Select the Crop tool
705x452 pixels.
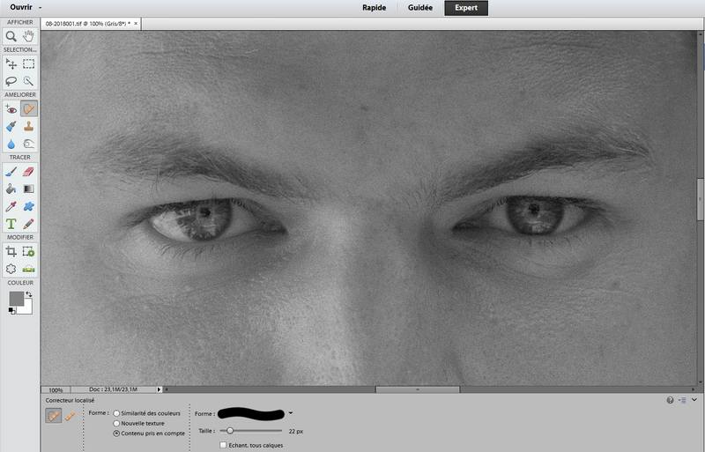[x=11, y=252]
